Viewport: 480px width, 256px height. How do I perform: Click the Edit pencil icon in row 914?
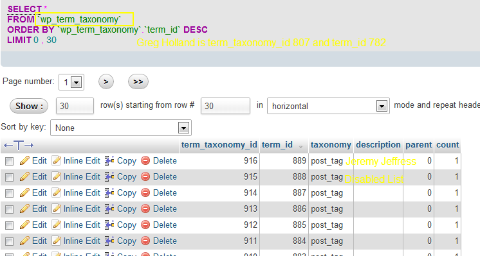click(24, 192)
